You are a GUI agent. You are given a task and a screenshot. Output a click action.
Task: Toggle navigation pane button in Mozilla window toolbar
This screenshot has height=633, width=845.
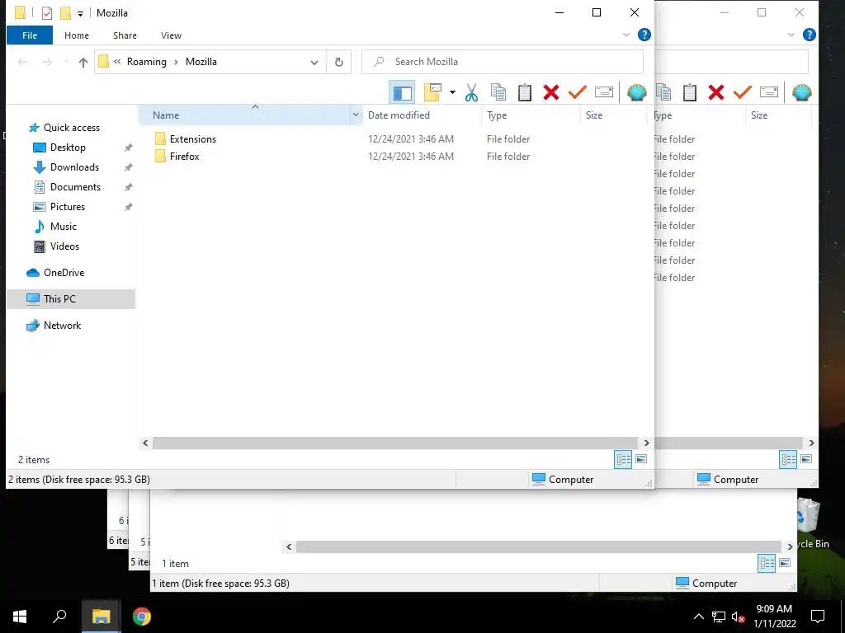(x=402, y=92)
